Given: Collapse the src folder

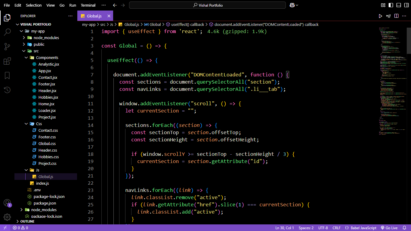Looking at the screenshot, I should 46,51.
